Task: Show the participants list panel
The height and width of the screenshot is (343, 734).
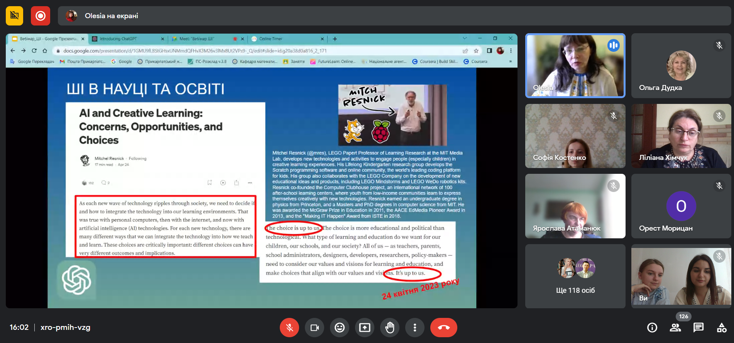Action: point(675,328)
